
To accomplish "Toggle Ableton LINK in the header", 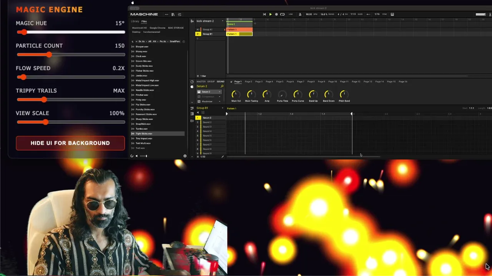I will pyautogui.click(x=291, y=14).
